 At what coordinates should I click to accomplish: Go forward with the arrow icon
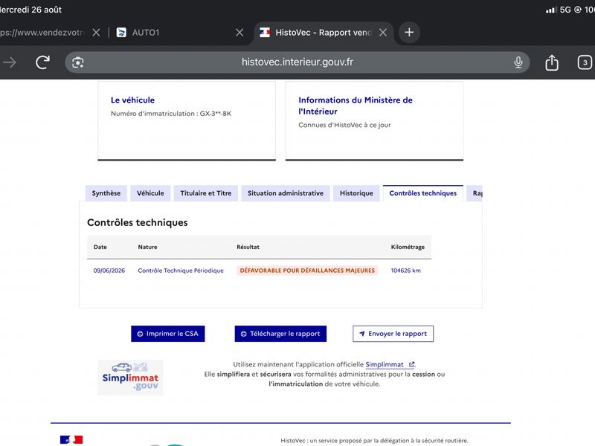click(x=10, y=62)
